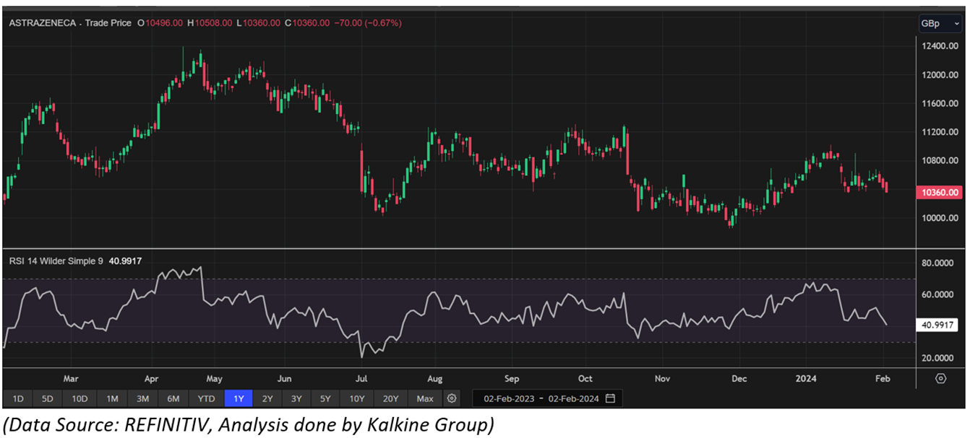
Task: Click the 02-Feb-2023 start date field
Action: 510,398
